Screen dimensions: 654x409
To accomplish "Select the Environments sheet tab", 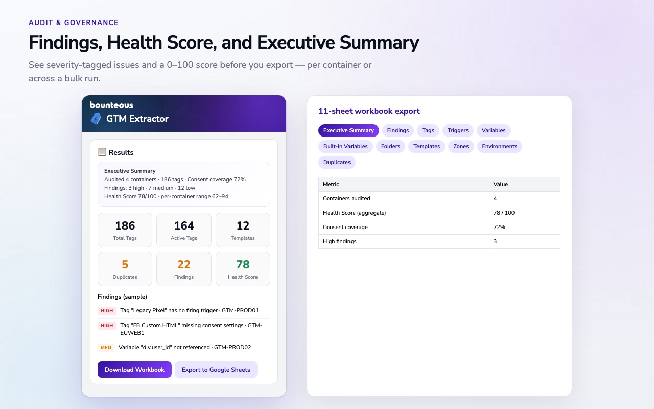I will click(500, 146).
